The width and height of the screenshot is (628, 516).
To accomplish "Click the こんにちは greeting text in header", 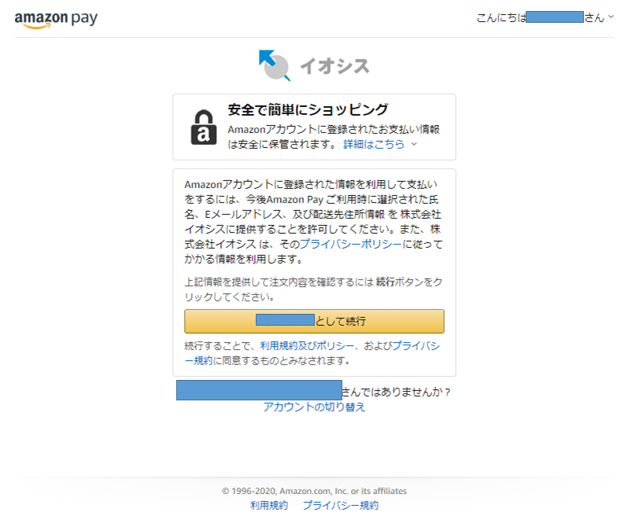I will click(501, 17).
